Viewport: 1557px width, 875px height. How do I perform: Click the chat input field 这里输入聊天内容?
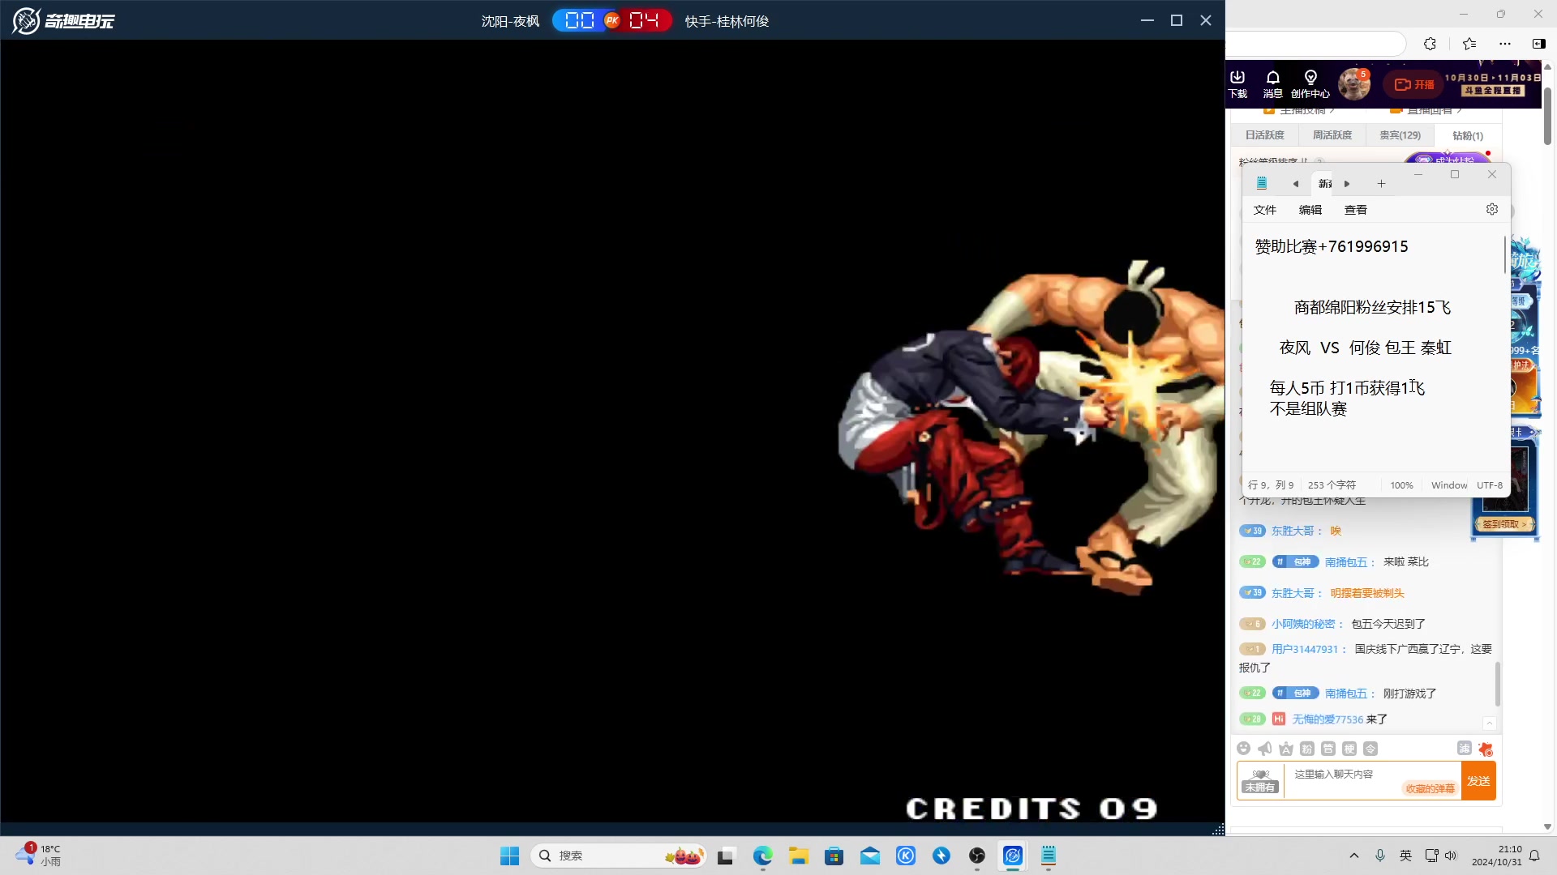point(1372,781)
